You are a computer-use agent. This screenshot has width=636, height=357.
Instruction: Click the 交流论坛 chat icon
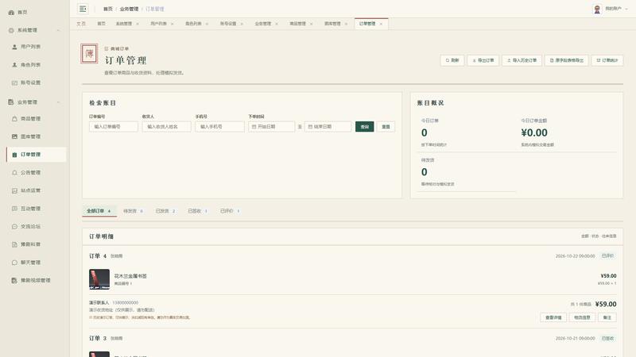click(x=14, y=227)
